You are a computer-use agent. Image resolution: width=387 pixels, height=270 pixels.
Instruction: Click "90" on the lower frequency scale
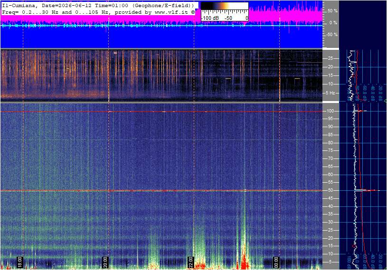tap(330, 127)
